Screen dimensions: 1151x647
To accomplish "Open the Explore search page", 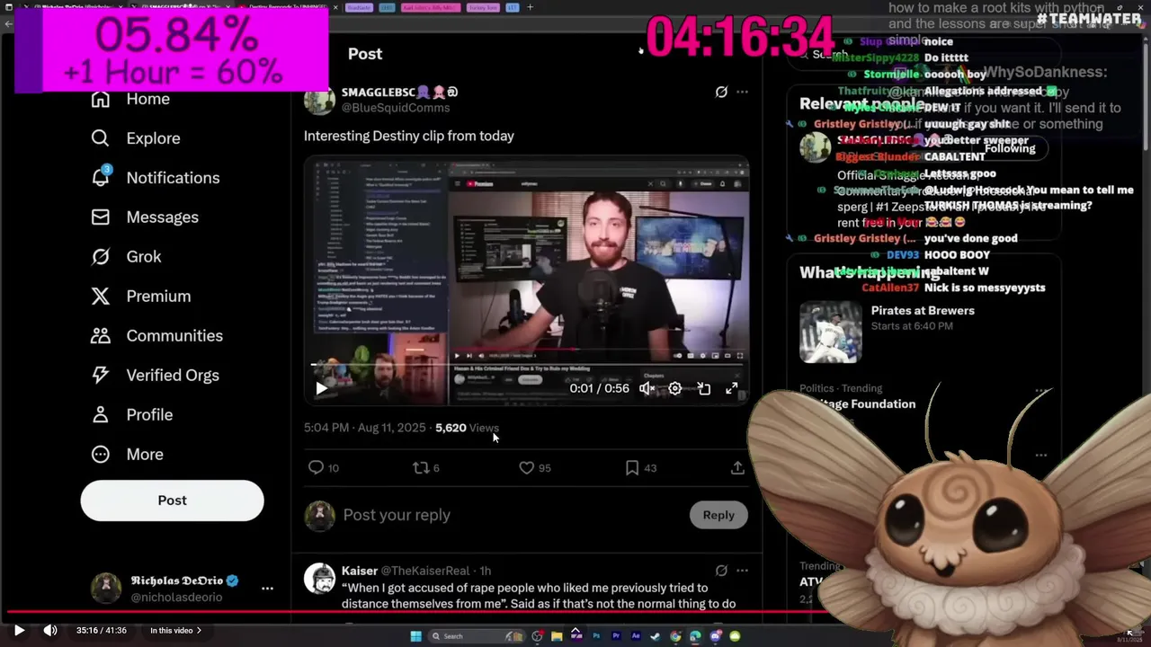I will pyautogui.click(x=136, y=138).
